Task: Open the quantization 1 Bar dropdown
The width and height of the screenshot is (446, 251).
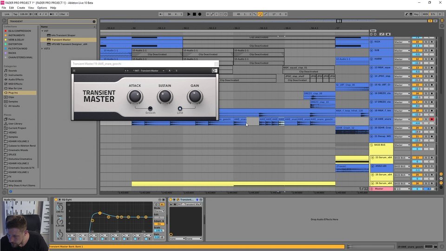Action: 64,14
